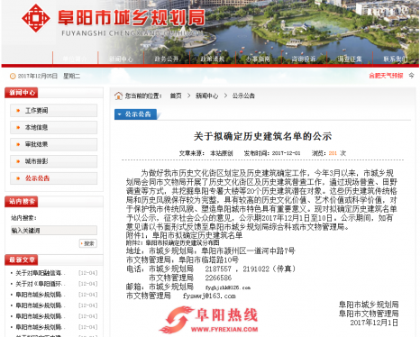Select 本地信息 in the sidebar
420x337 pixels.
(54, 127)
